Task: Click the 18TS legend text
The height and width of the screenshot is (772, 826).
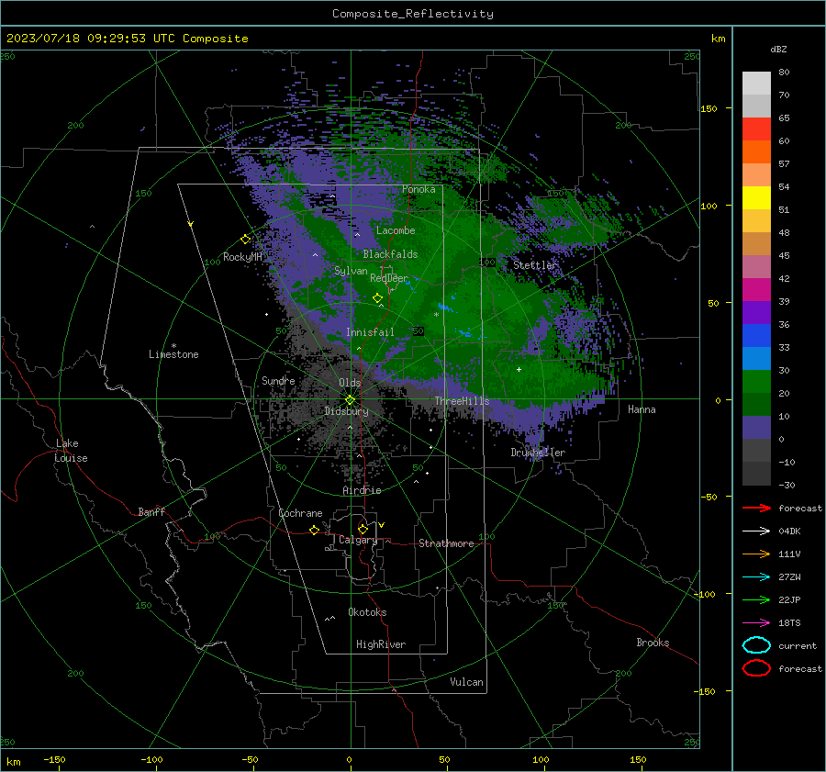Action: coord(789,623)
